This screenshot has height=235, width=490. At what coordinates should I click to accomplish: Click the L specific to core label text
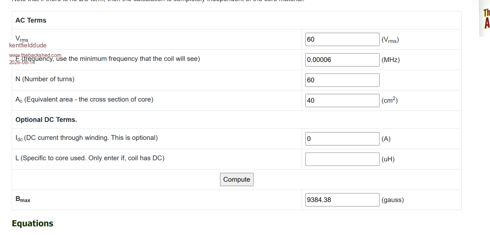click(90, 158)
